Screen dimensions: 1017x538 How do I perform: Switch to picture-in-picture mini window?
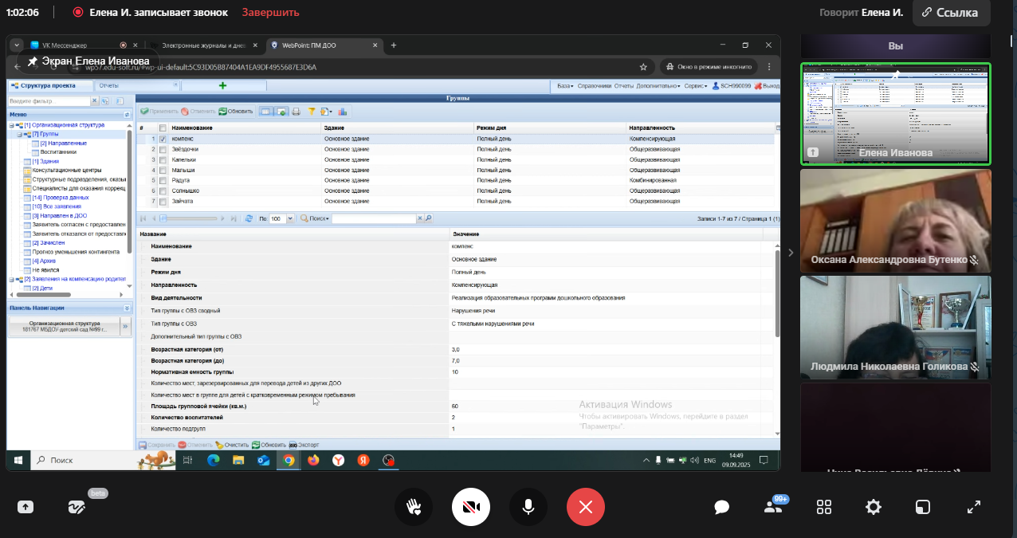click(923, 507)
